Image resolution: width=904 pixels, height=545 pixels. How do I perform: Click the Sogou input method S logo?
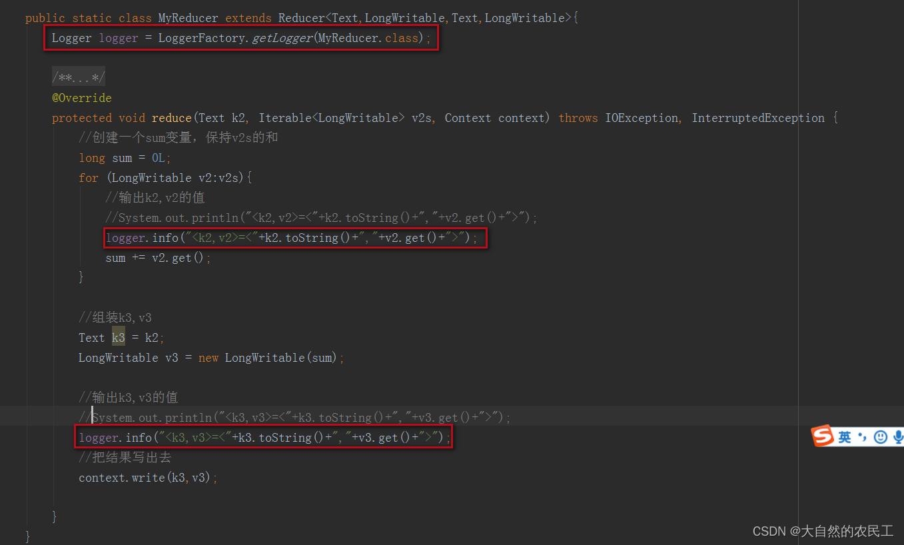823,436
